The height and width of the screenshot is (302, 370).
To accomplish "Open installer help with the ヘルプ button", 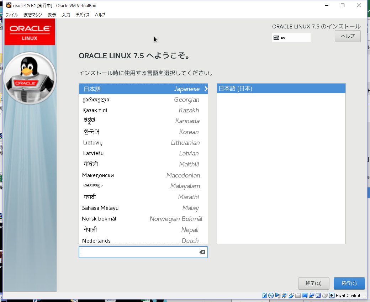I will click(347, 36).
